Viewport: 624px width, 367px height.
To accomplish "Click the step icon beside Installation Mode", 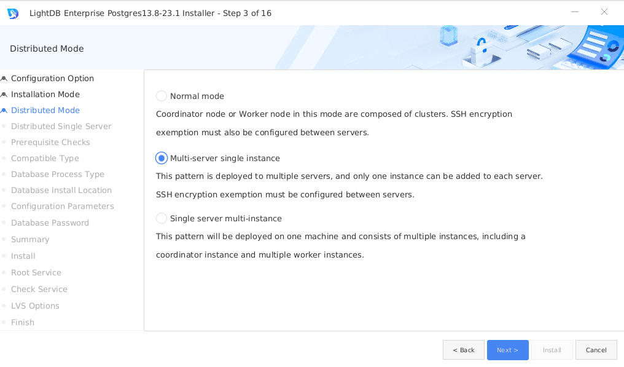I will [x=4, y=95].
